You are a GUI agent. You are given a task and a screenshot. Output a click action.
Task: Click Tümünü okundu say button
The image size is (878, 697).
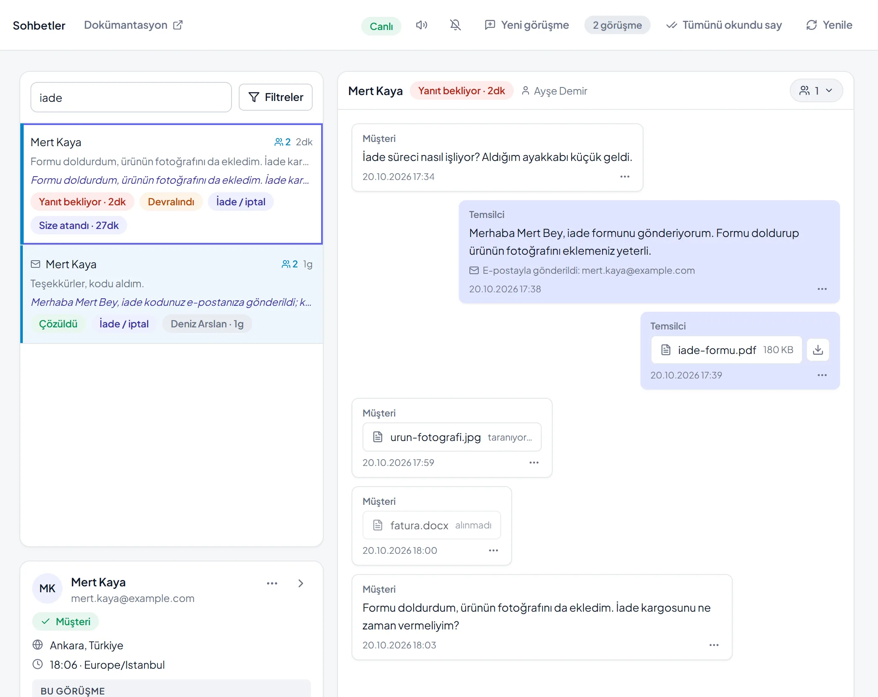[724, 25]
